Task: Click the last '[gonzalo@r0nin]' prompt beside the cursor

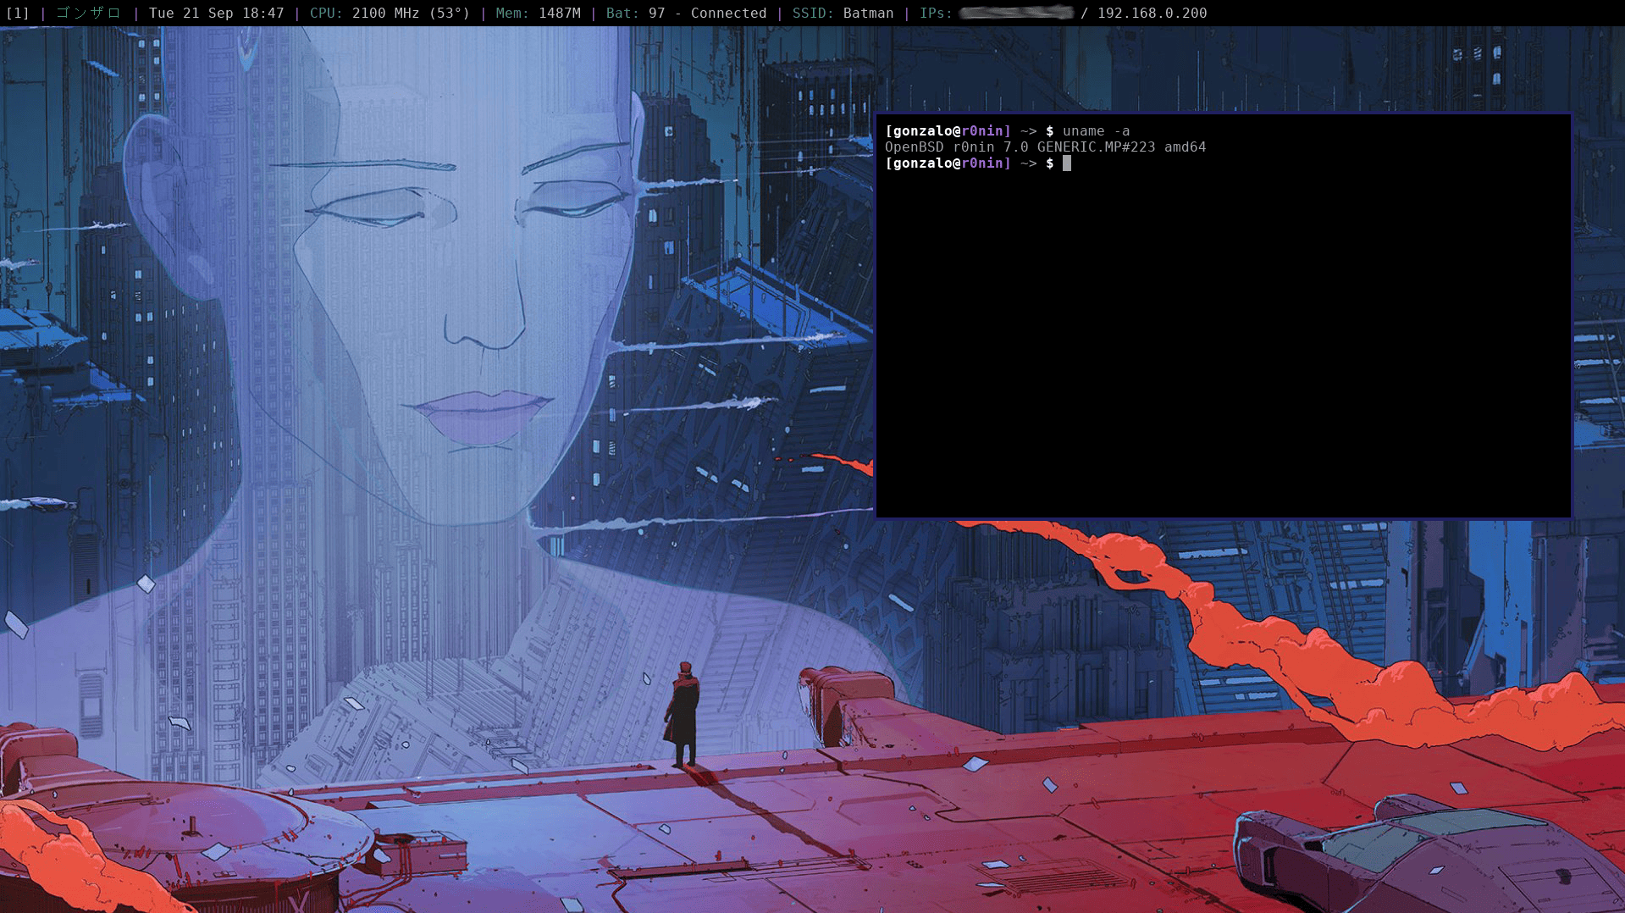Action: point(948,163)
